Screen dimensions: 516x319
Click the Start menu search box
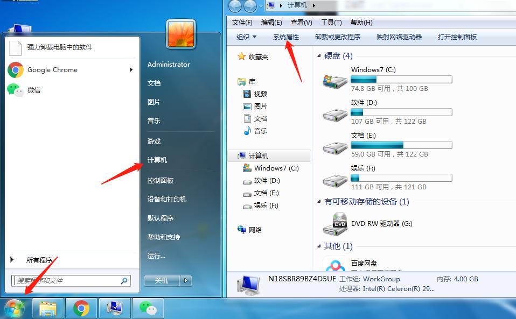point(70,280)
